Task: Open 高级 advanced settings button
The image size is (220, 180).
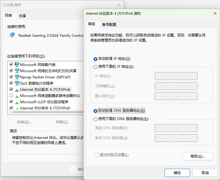Action: pyautogui.click(x=198, y=156)
